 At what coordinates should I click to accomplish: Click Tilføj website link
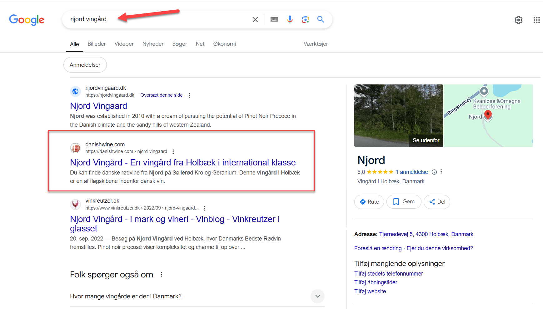[x=370, y=291]
